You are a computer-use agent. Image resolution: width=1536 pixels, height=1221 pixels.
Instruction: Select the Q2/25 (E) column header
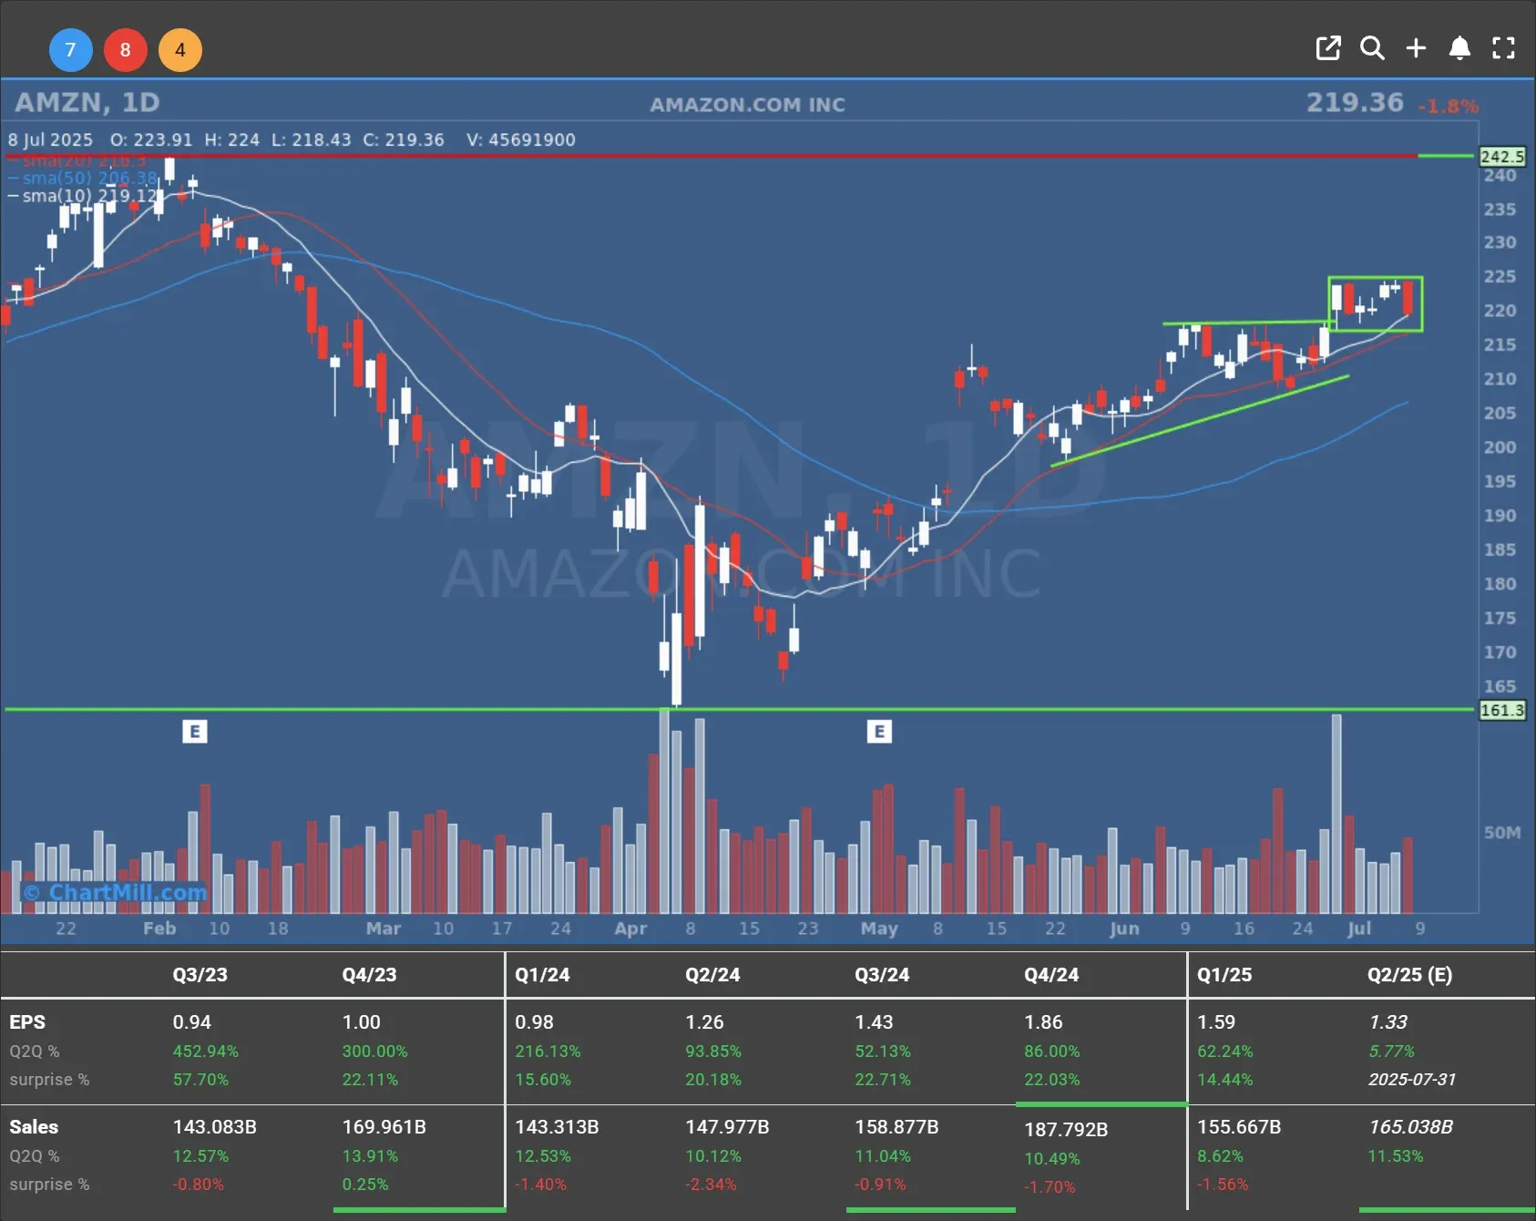click(1410, 975)
